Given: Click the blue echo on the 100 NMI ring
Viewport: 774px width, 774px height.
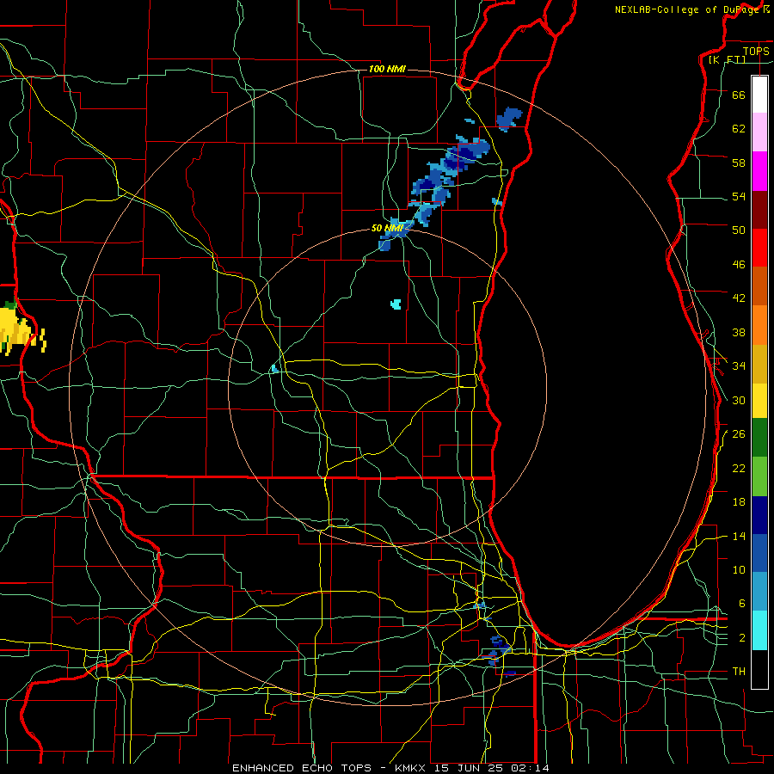Looking at the screenshot, I should 508,119.
